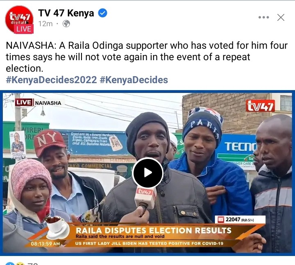Click the 12m post timestamp

pyautogui.click(x=45, y=24)
